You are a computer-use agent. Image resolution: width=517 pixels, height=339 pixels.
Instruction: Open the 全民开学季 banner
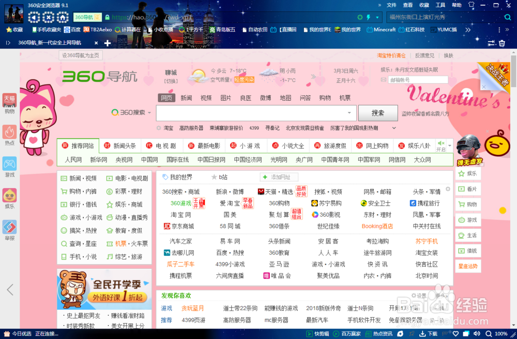pyautogui.click(x=104, y=289)
